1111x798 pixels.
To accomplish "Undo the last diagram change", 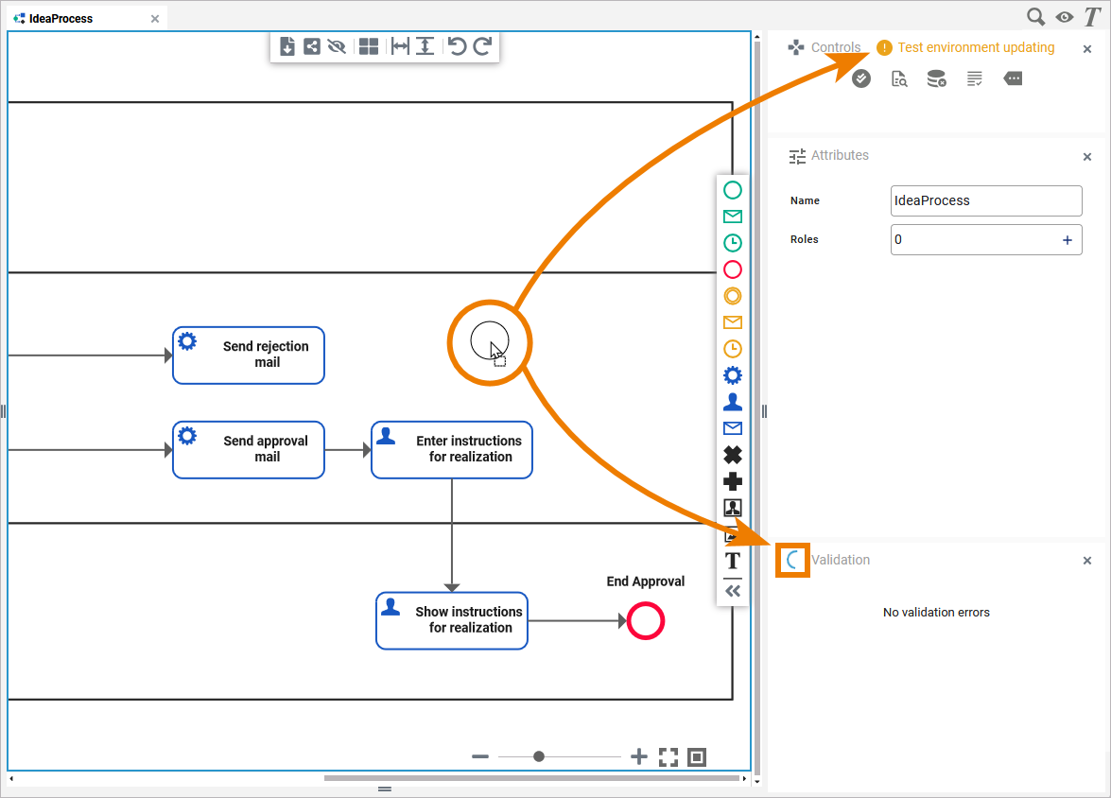I will (458, 46).
